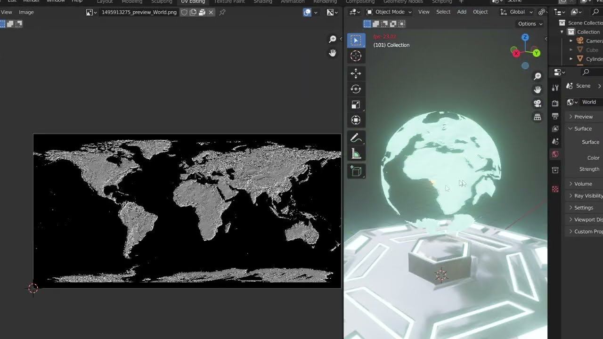This screenshot has height=339, width=603.
Task: Enable invert selection mode in viewport header
Action: coord(393,24)
